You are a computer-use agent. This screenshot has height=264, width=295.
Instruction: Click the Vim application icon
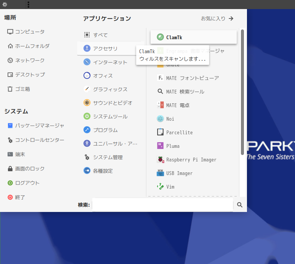[160, 187]
